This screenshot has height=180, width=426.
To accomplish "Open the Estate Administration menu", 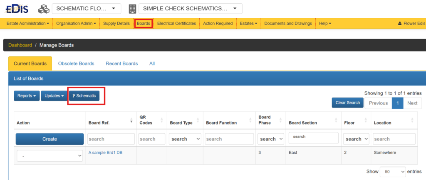I will pyautogui.click(x=28, y=24).
